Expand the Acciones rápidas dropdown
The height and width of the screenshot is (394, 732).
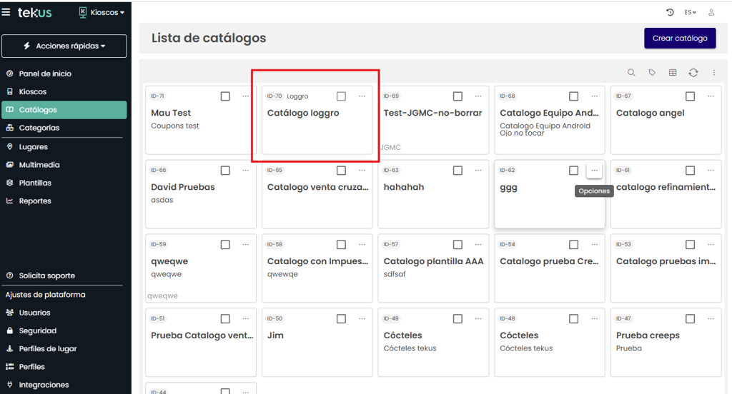click(x=64, y=46)
